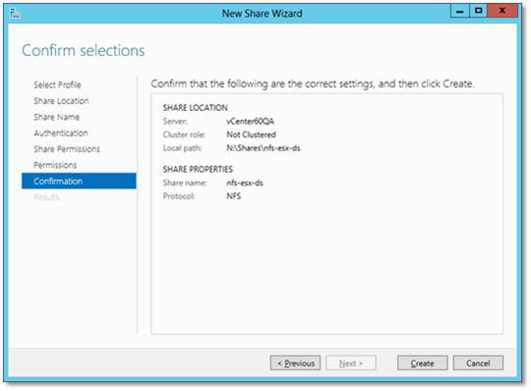This screenshot has width=531, height=391.
Task: Click the NFS protocol value
Action: coord(234,196)
